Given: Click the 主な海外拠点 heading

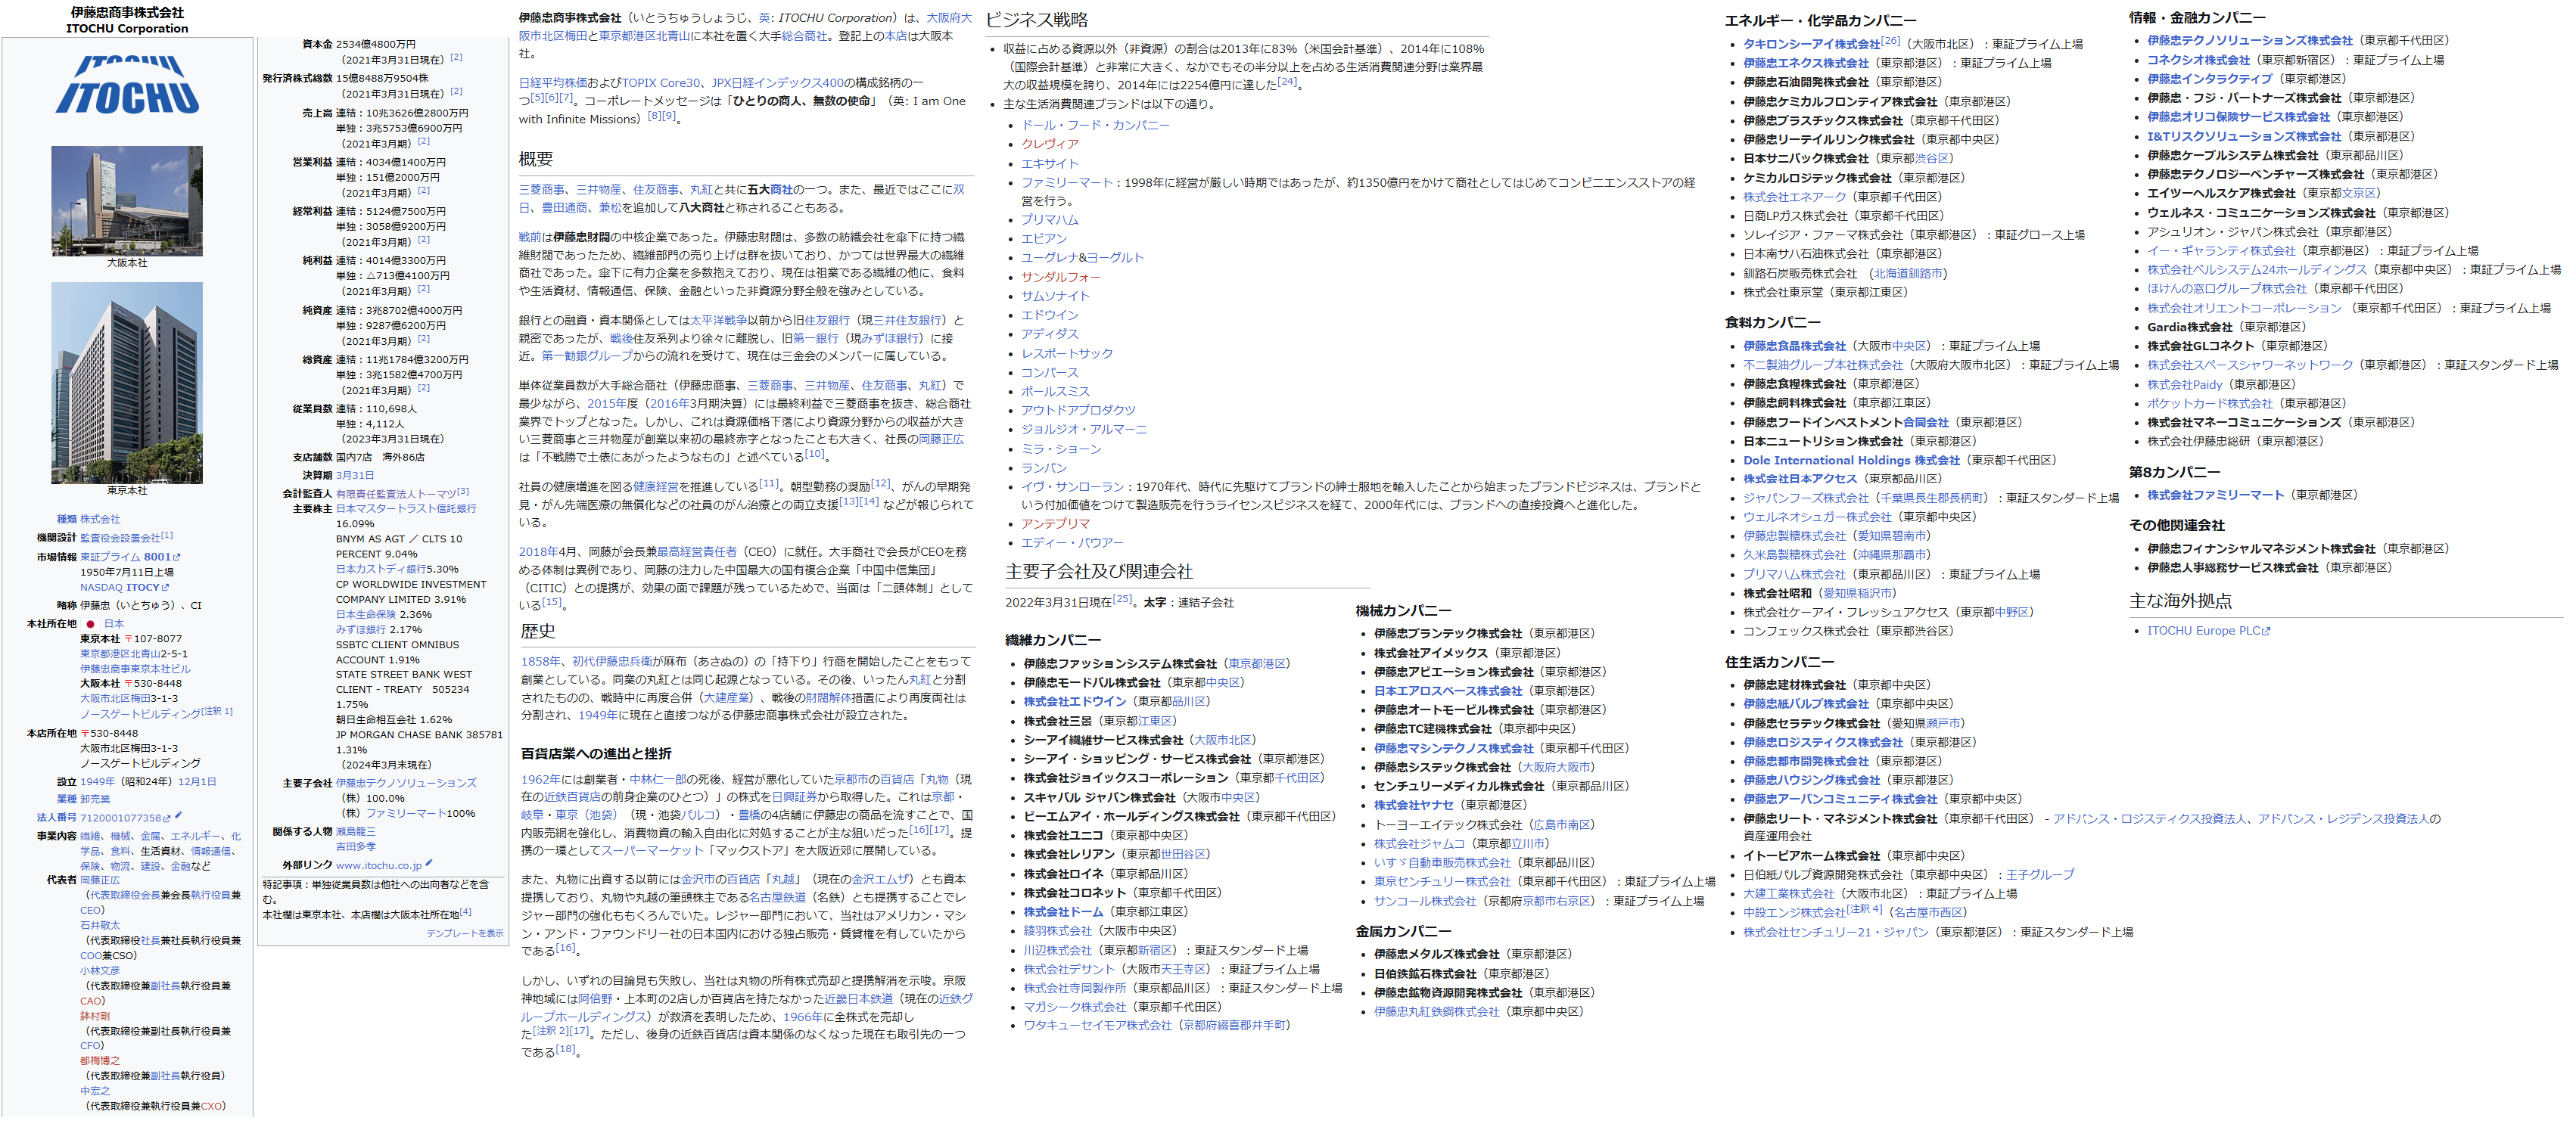Looking at the screenshot, I should 2180,601.
